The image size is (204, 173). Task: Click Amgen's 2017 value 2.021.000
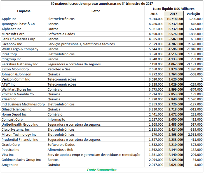[x=173, y=165]
